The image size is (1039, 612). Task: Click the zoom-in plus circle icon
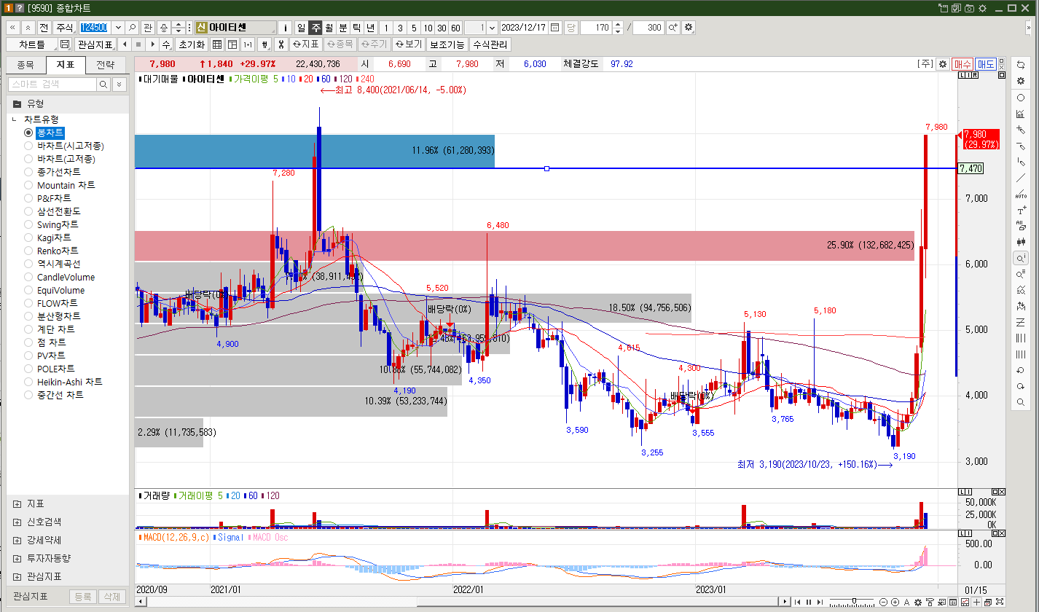[x=895, y=602]
